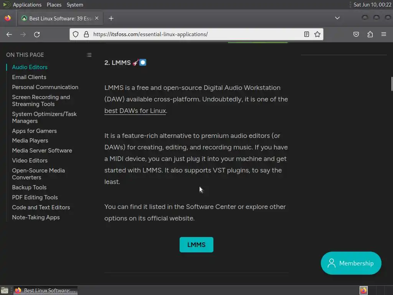The image size is (393, 295).
Task: Open a new tab with plus icon
Action: [111, 18]
